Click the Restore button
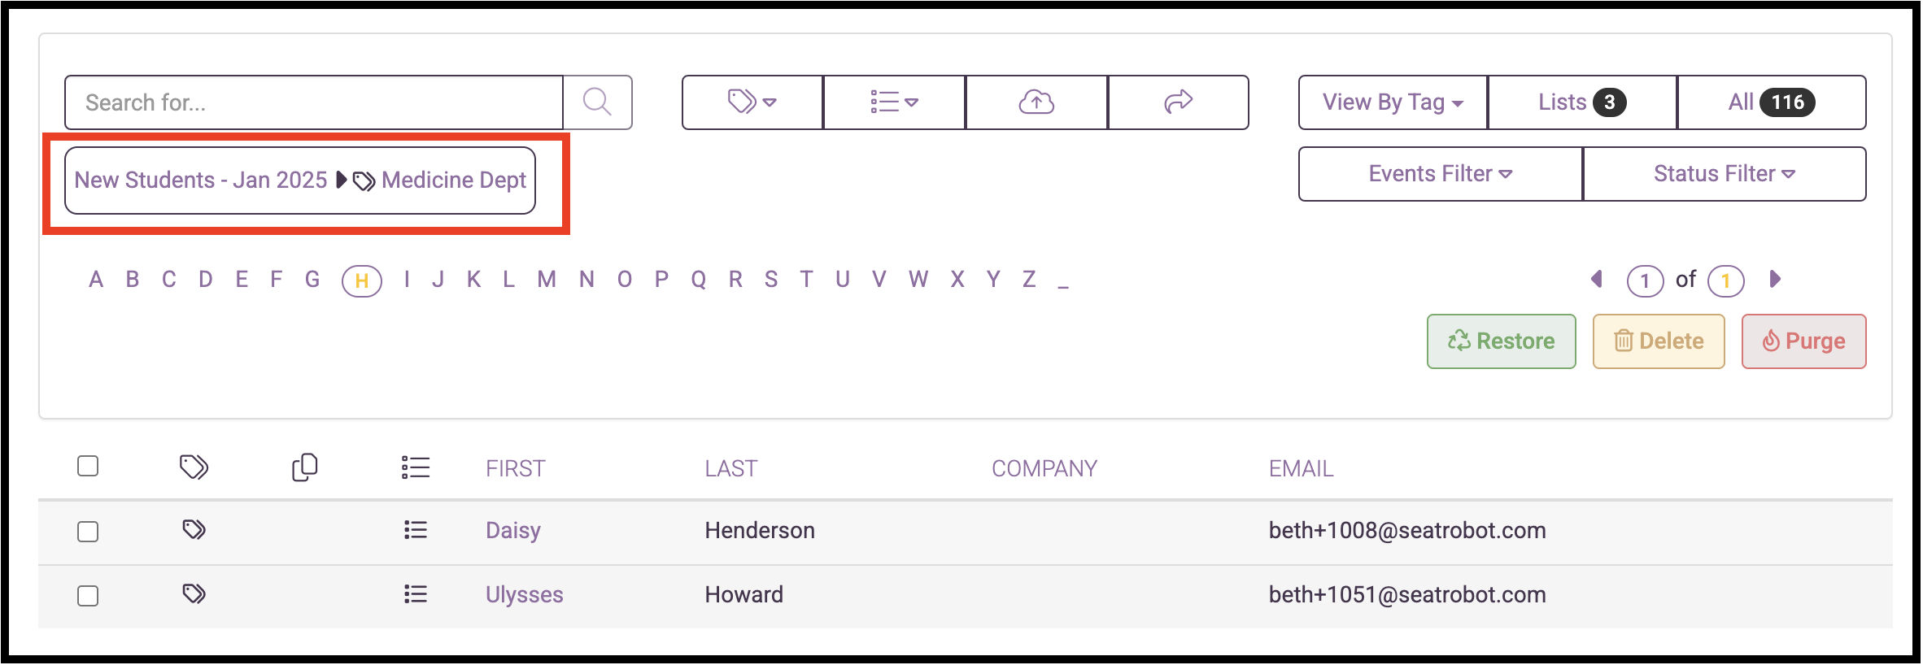This screenshot has width=1923, height=665. coord(1502,341)
